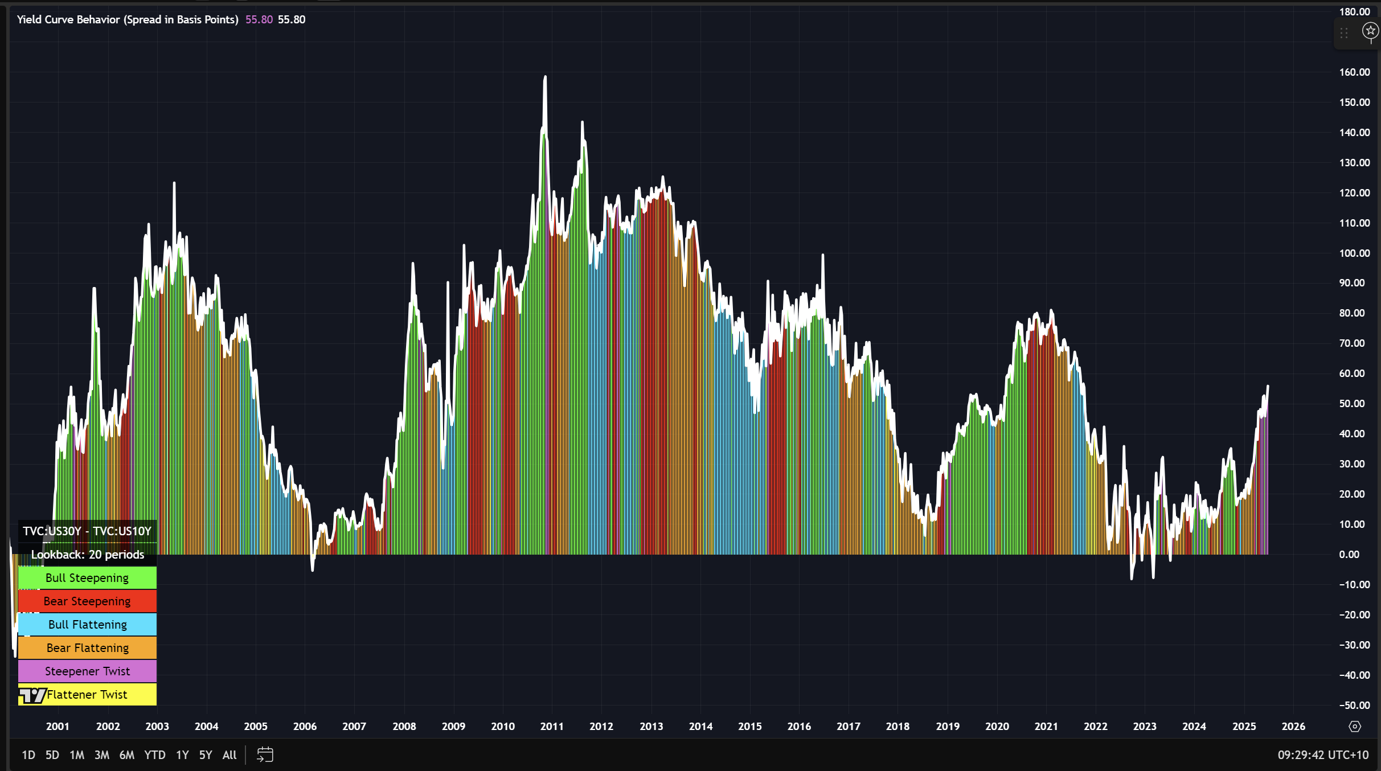
Task: Switch to the 3M range
Action: click(x=101, y=755)
